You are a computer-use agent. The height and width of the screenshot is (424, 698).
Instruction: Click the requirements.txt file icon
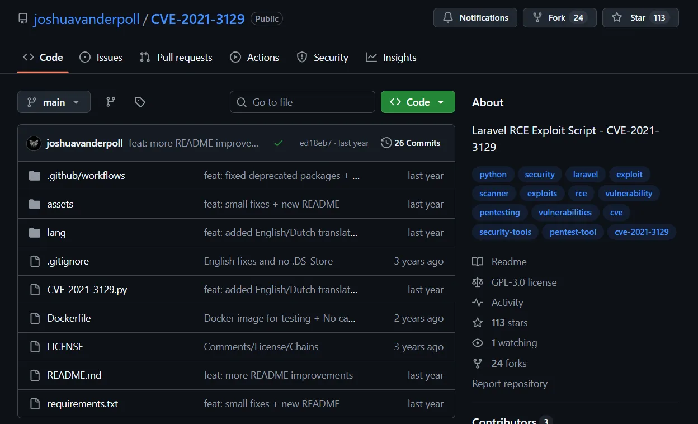[x=35, y=404]
